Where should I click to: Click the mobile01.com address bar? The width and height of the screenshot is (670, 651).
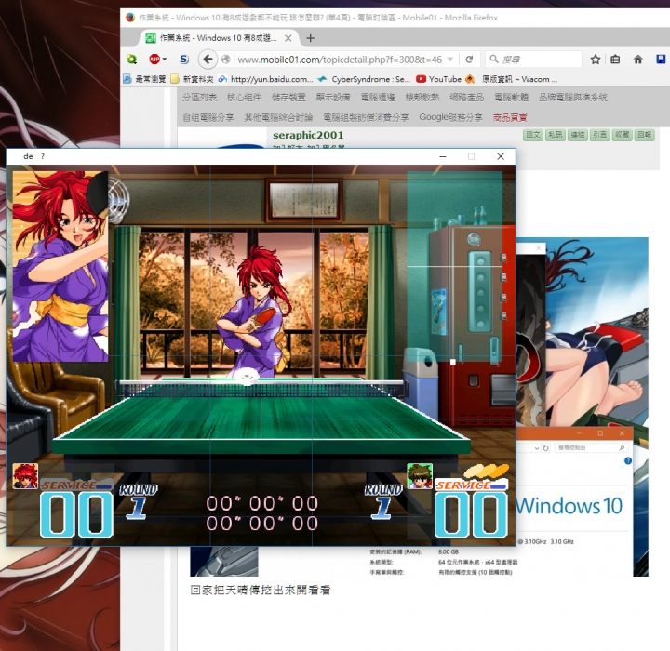(340, 60)
